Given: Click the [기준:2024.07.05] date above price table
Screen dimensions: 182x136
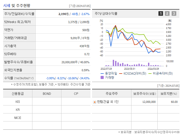Looking at the screenshot, I should pos(80,6).
